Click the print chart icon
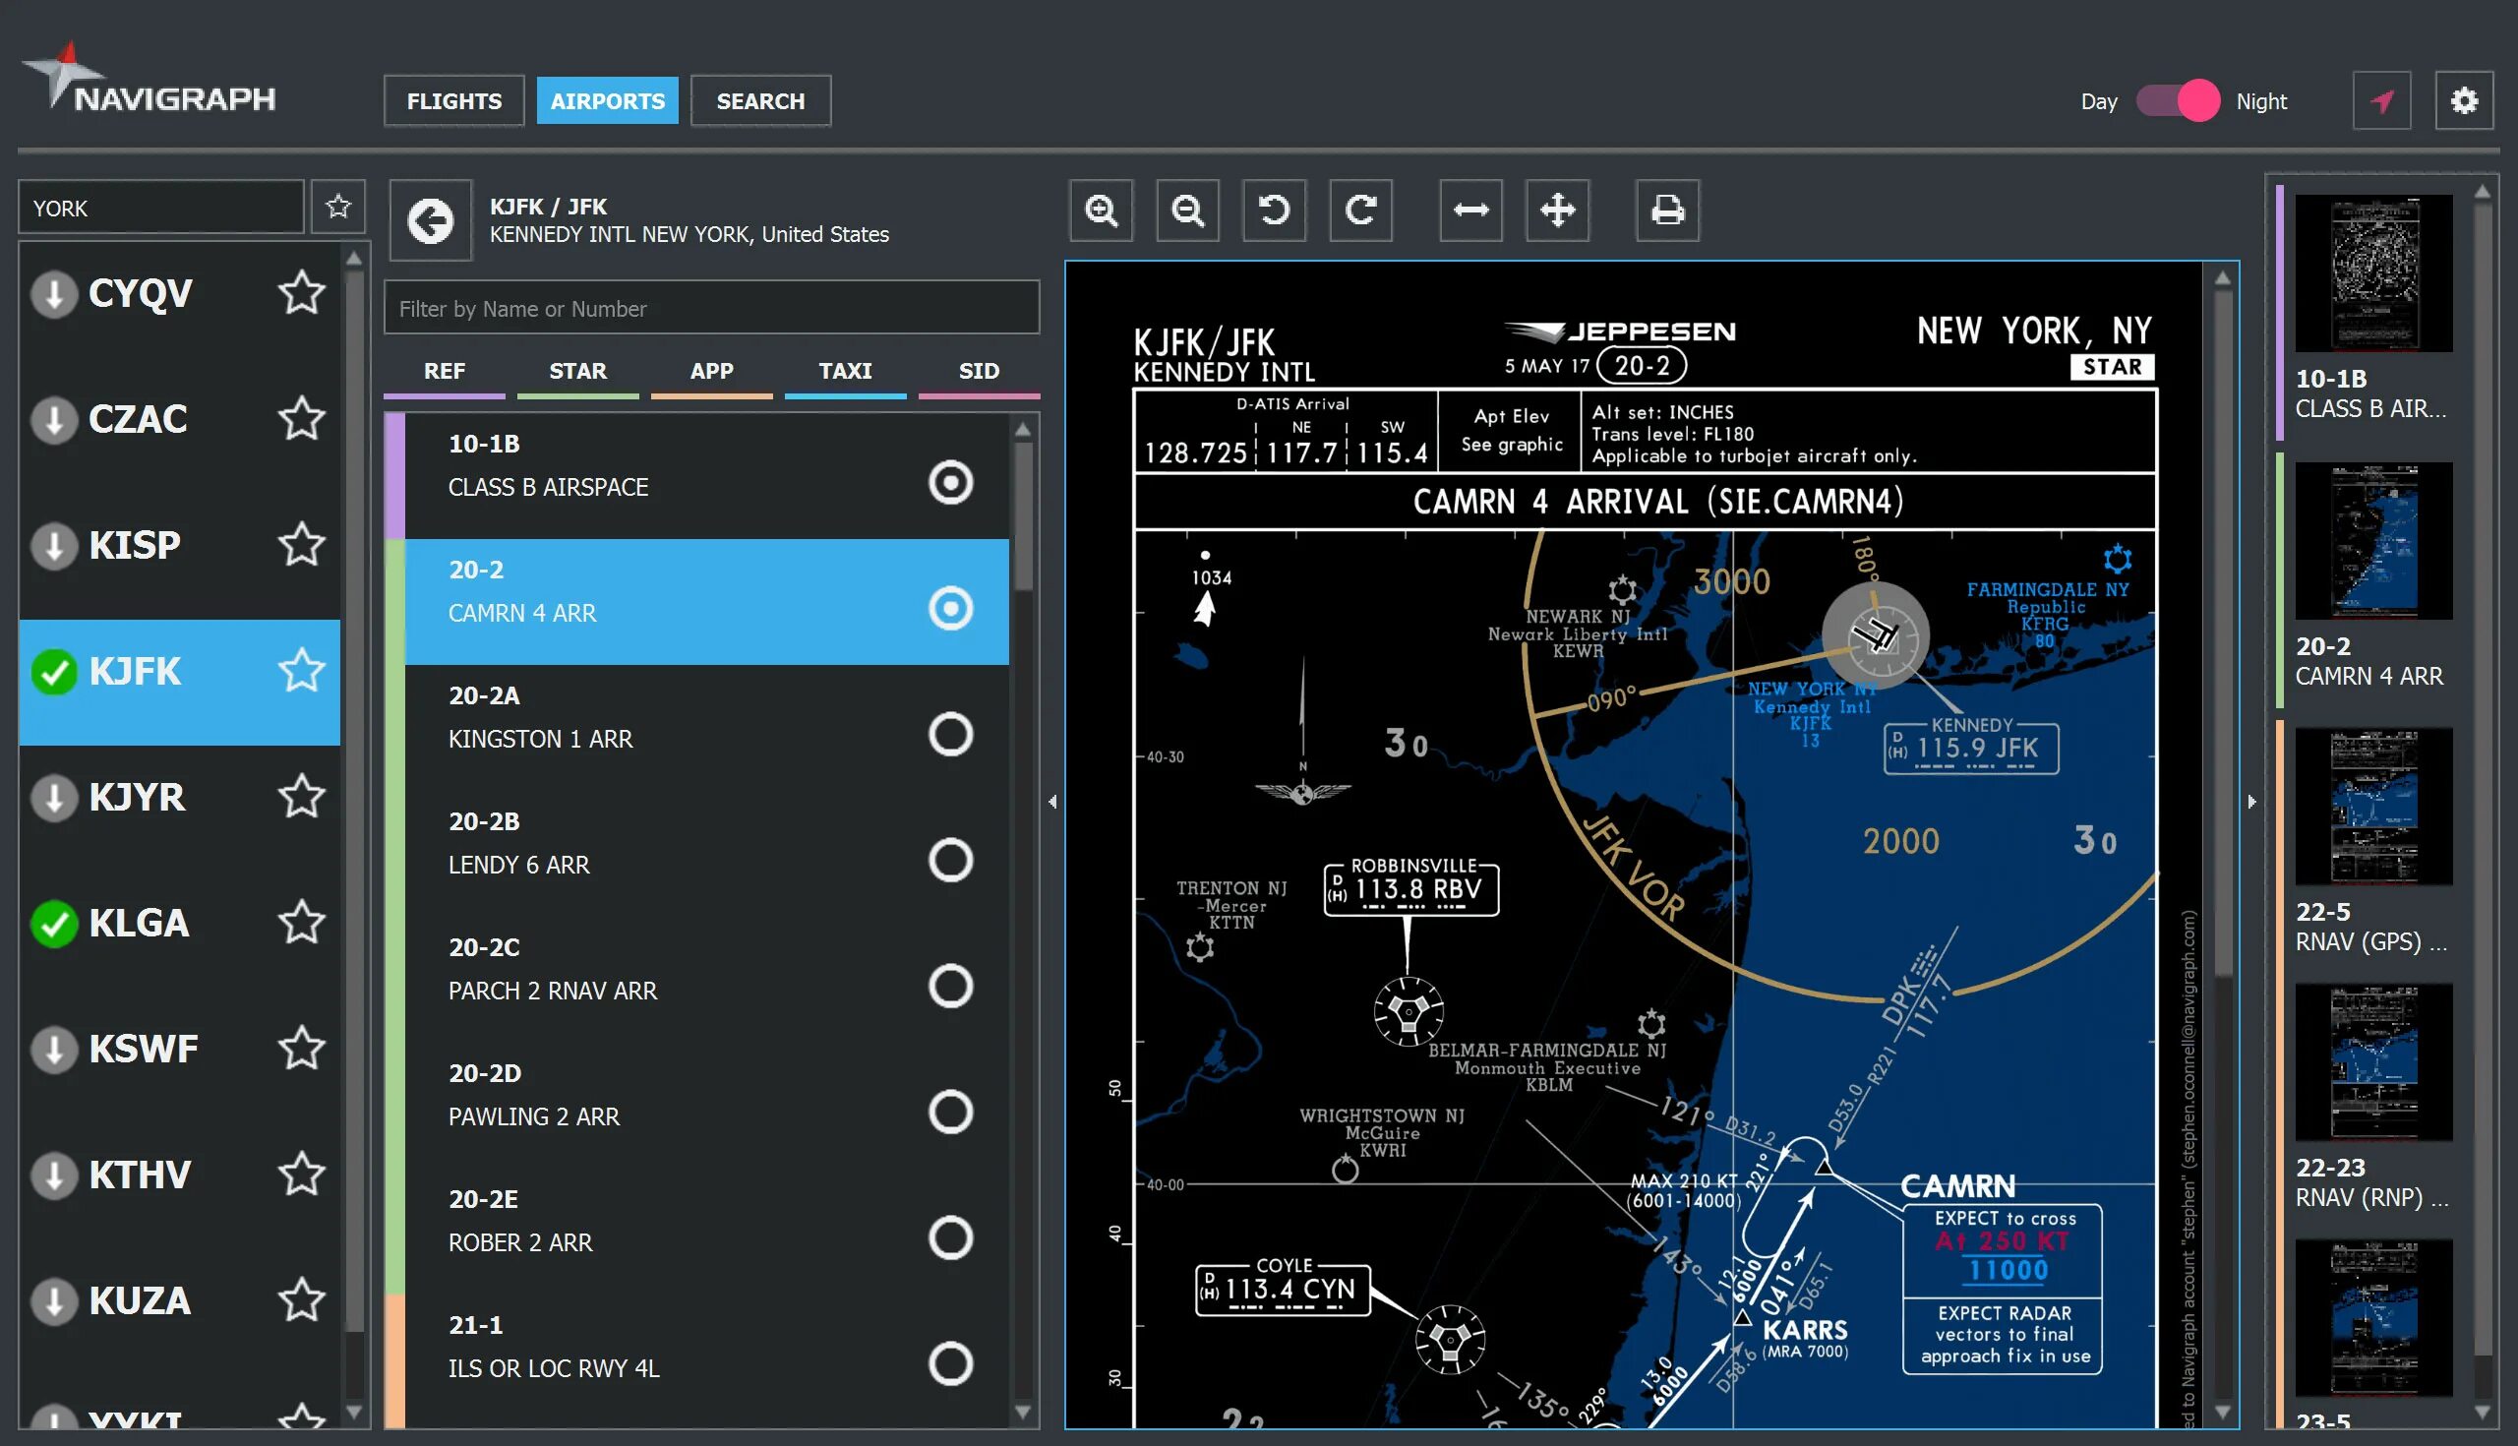 1667,211
